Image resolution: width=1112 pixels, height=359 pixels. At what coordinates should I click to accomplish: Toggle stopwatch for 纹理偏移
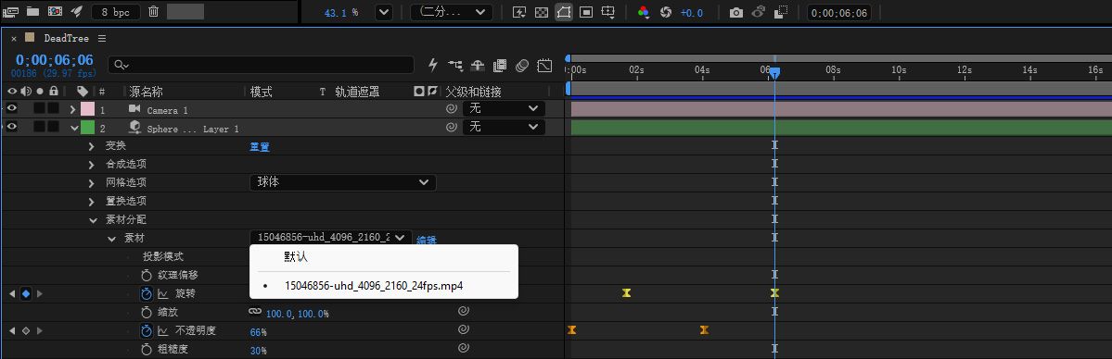(x=147, y=275)
